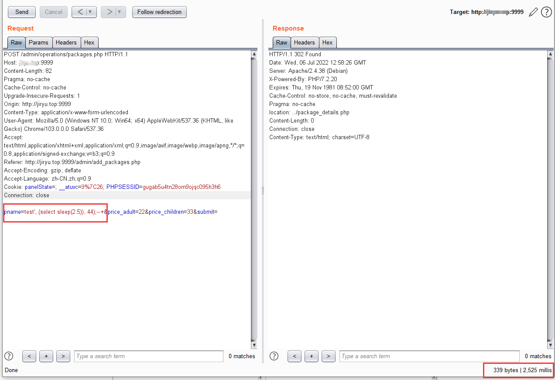
Task: Click the Content-Length: 82 header line
Action: click(28, 71)
